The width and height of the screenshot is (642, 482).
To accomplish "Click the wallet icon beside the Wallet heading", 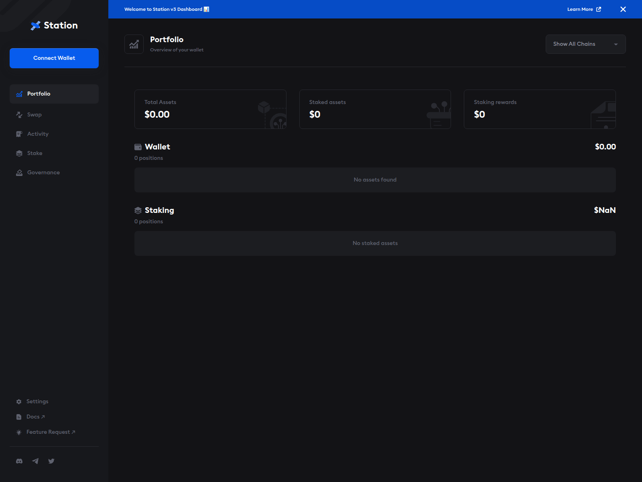I will click(138, 147).
